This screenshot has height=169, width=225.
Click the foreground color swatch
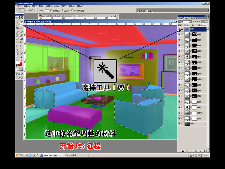pyautogui.click(x=18, y=62)
